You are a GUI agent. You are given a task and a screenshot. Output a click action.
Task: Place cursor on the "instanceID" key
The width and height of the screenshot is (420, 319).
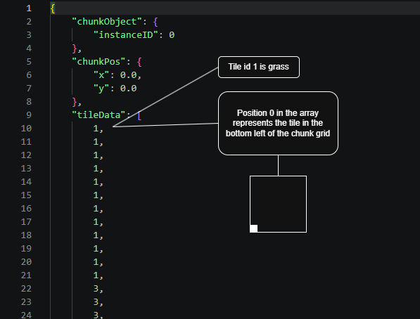tap(126, 35)
